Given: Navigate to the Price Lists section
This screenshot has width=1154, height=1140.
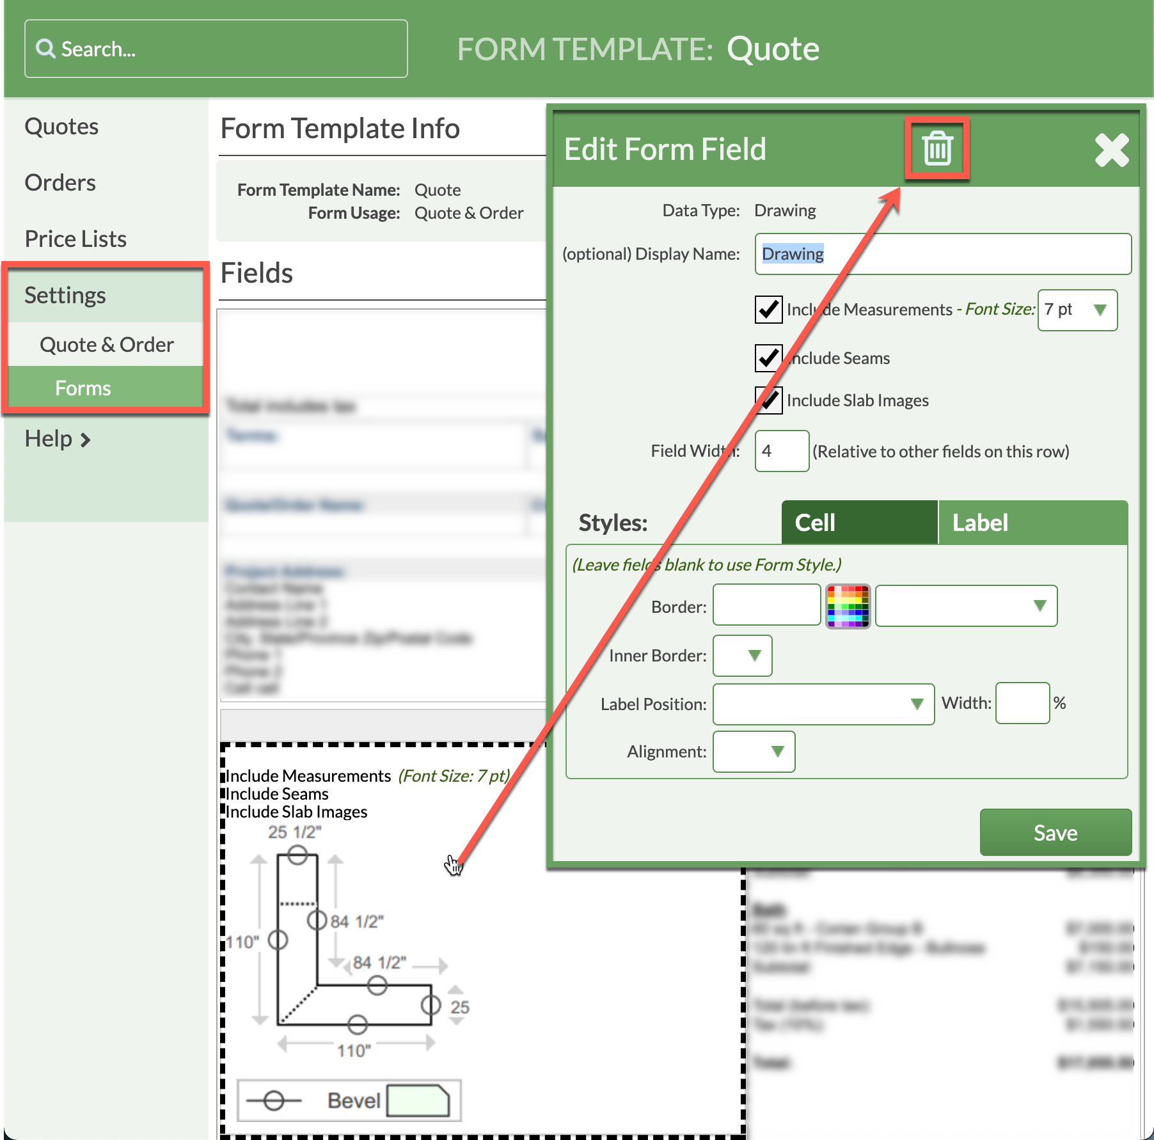Looking at the screenshot, I should [75, 238].
